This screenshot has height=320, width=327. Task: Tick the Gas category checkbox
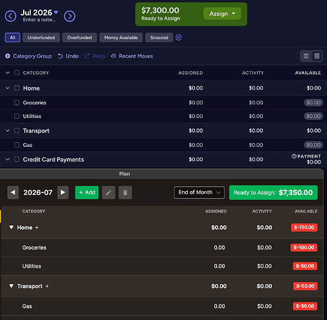[x=17, y=145]
